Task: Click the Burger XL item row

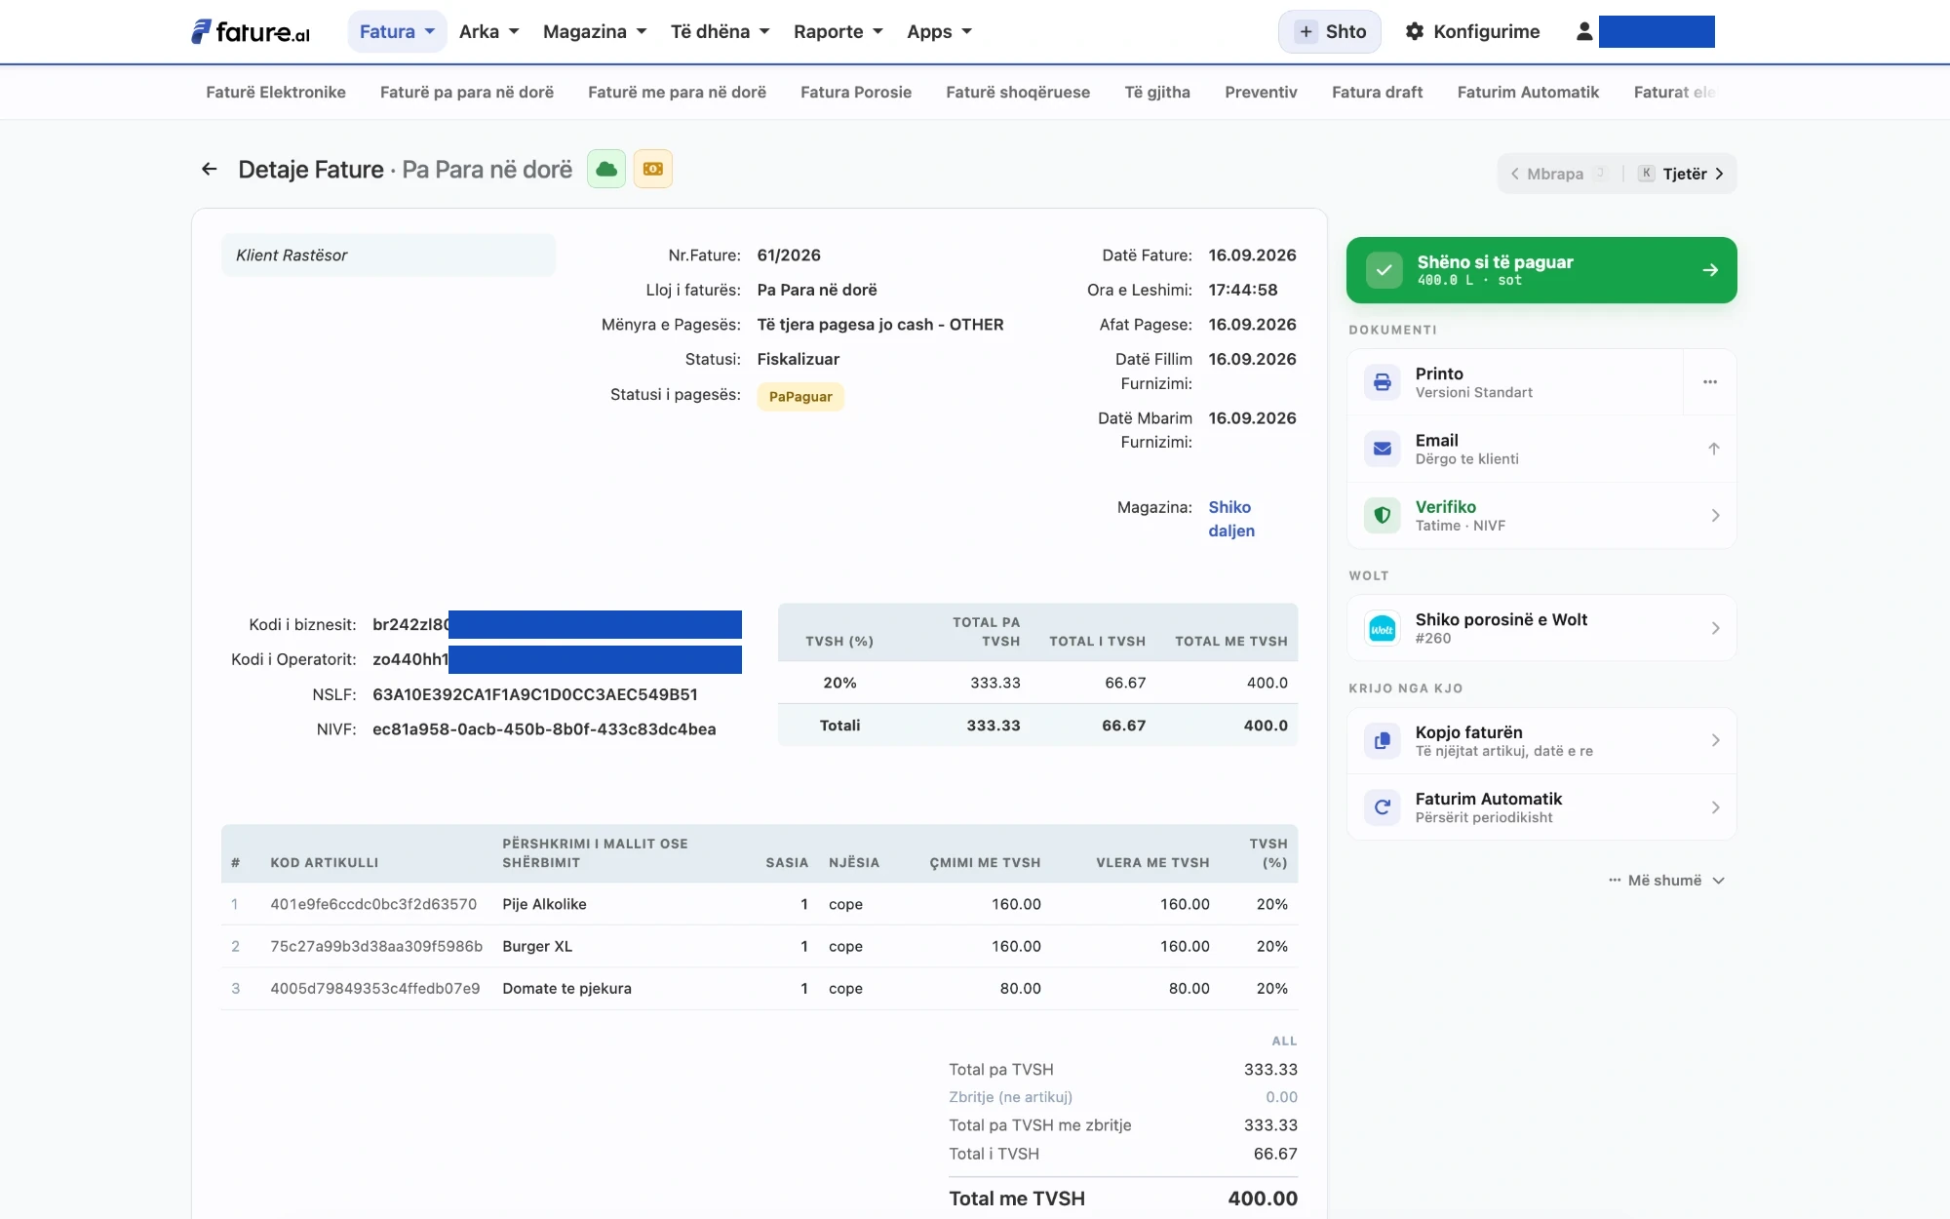Action: click(760, 946)
